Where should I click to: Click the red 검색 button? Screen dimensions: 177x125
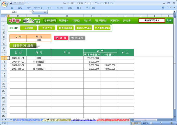click(x=61, y=38)
